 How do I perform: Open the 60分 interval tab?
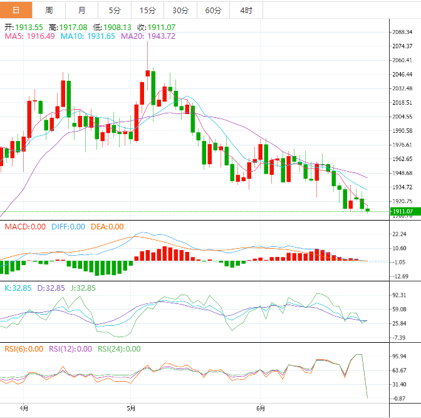click(213, 10)
